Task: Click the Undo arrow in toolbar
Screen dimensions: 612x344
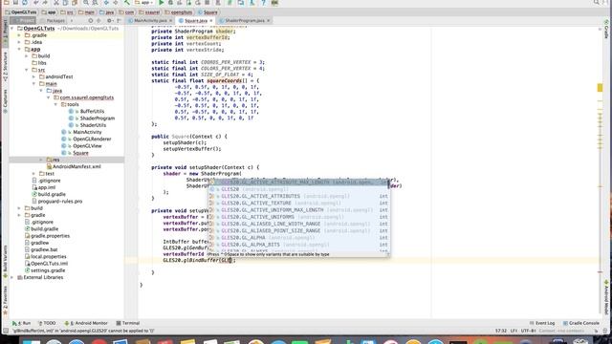Action: [36, 3]
